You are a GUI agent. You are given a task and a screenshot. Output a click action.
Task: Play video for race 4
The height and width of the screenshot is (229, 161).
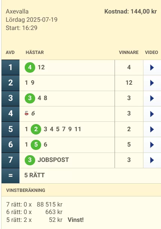152,114
